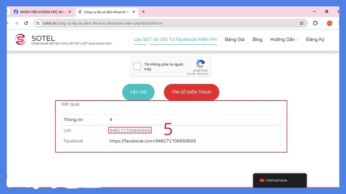
Task: Click the browser extensions puzzle icon
Action: (315, 23)
